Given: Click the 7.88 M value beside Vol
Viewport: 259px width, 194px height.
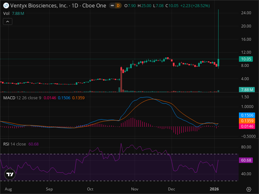Looking at the screenshot, I should point(18,14).
